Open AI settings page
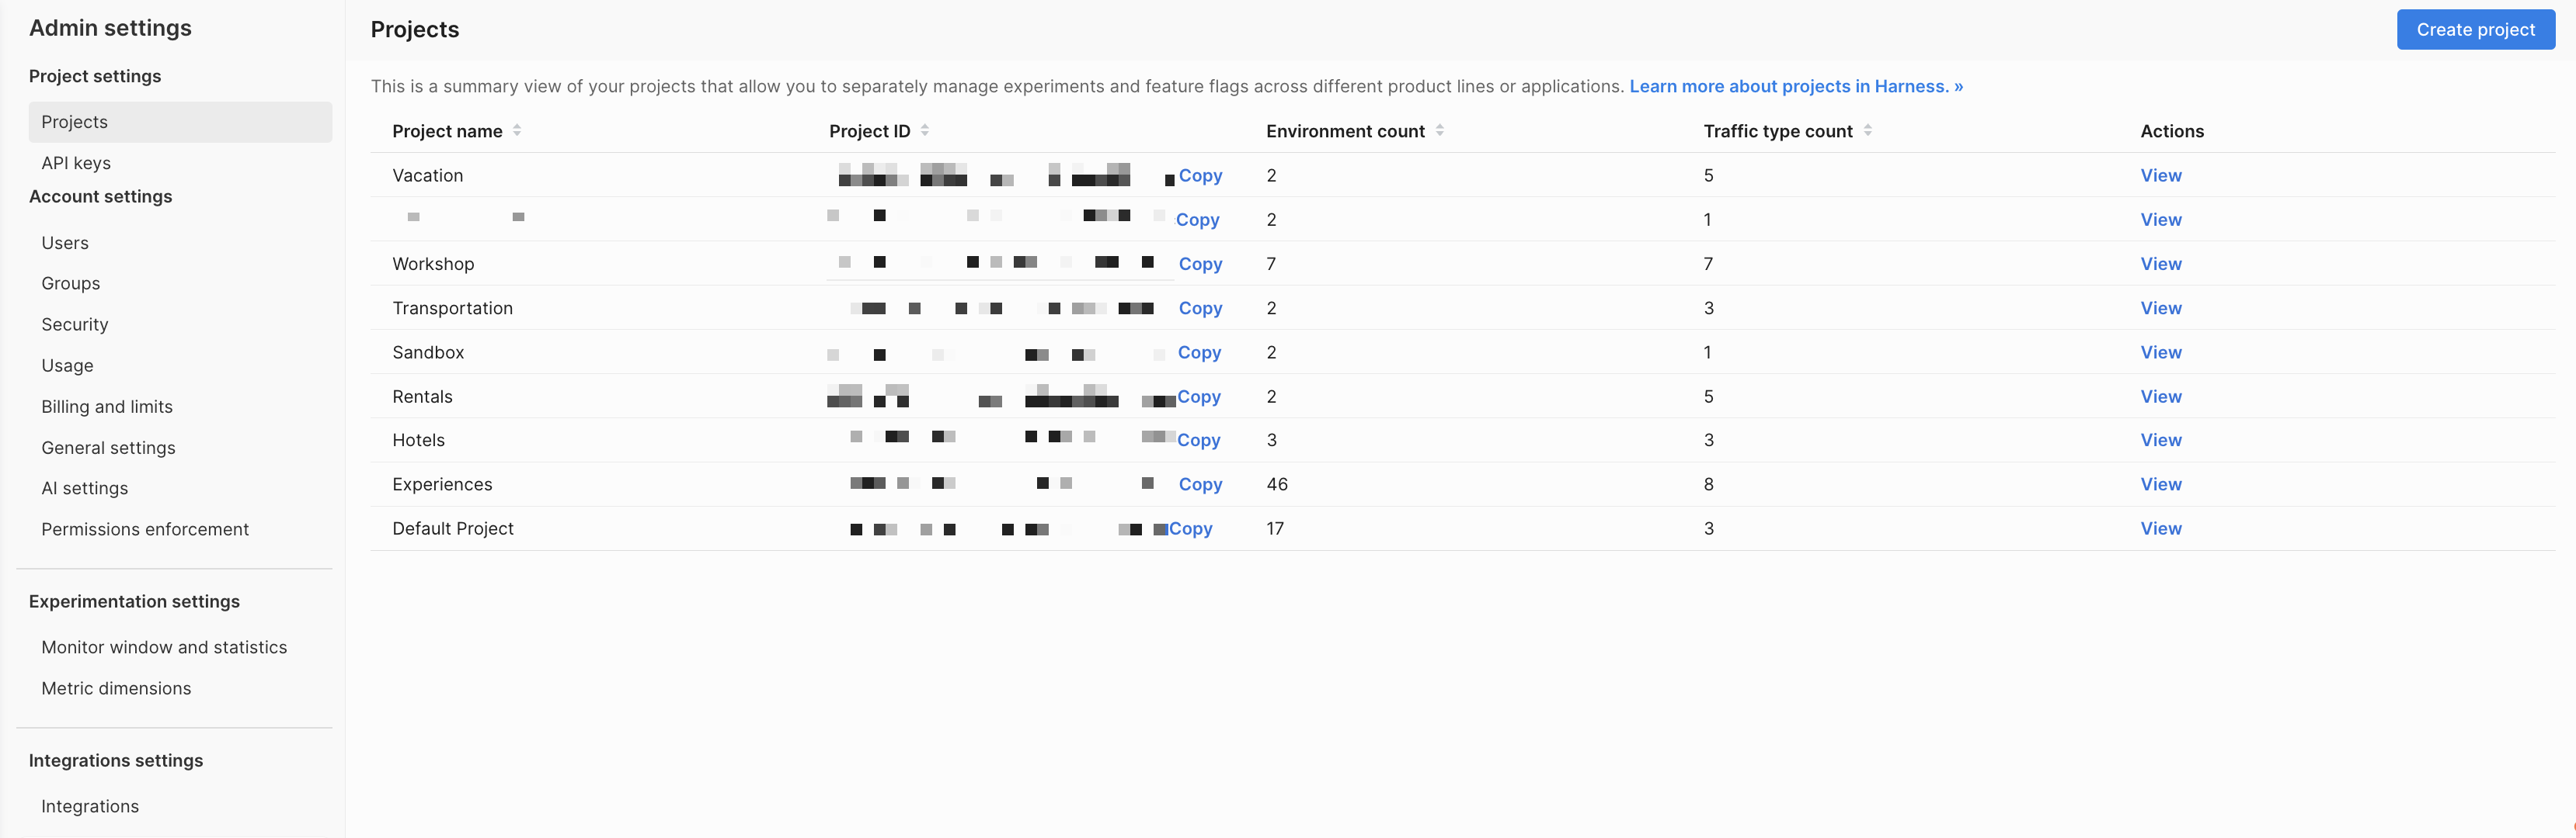This screenshot has height=838, width=2576. pos(85,488)
